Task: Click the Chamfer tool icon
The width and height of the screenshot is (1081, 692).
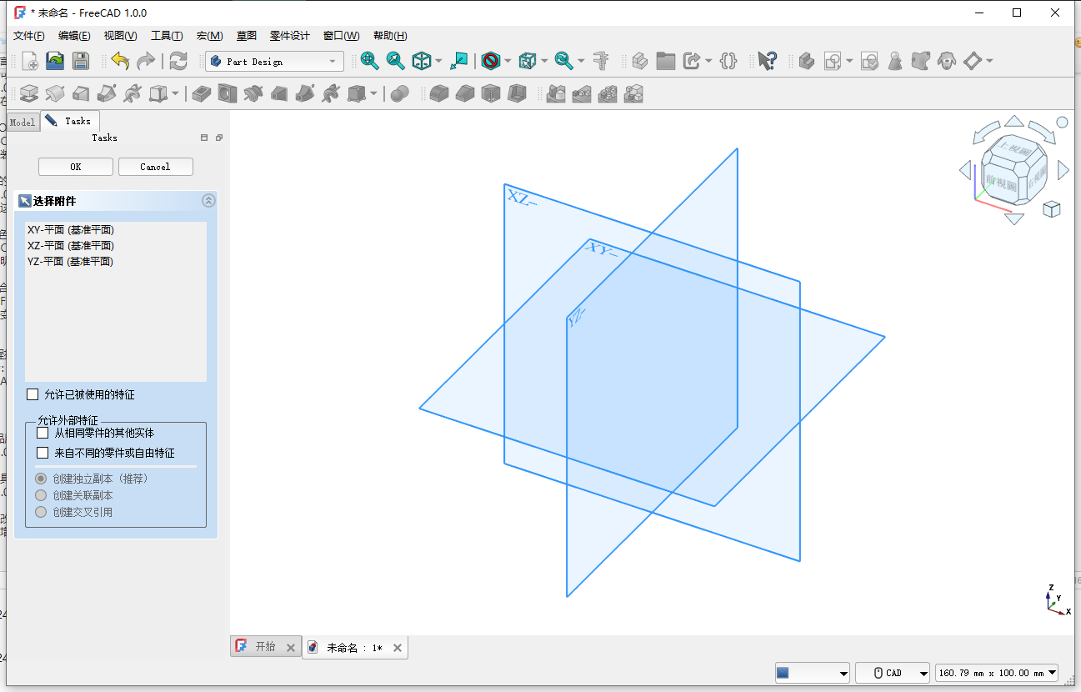Action: tap(465, 93)
